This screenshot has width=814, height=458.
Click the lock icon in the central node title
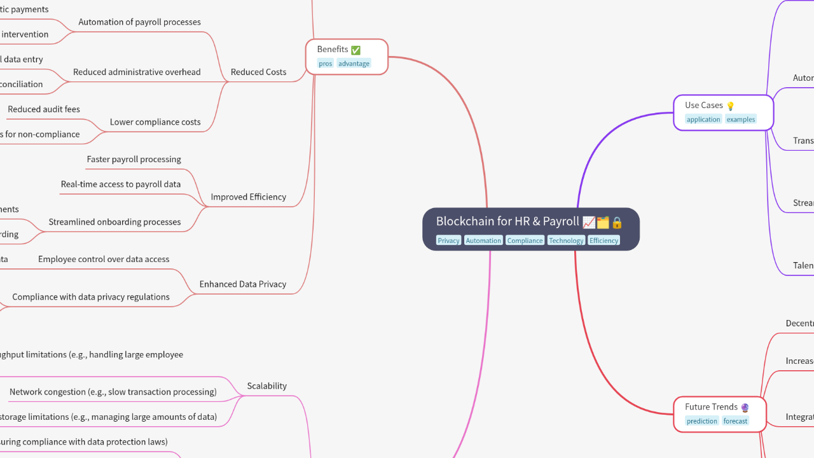[x=617, y=222]
